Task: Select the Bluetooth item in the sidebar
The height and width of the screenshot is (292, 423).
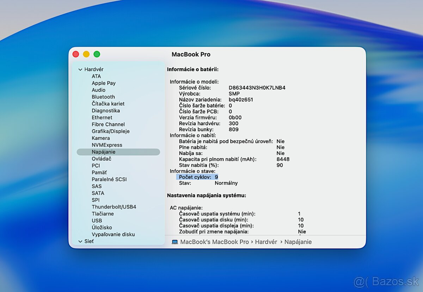Action: pyautogui.click(x=103, y=97)
